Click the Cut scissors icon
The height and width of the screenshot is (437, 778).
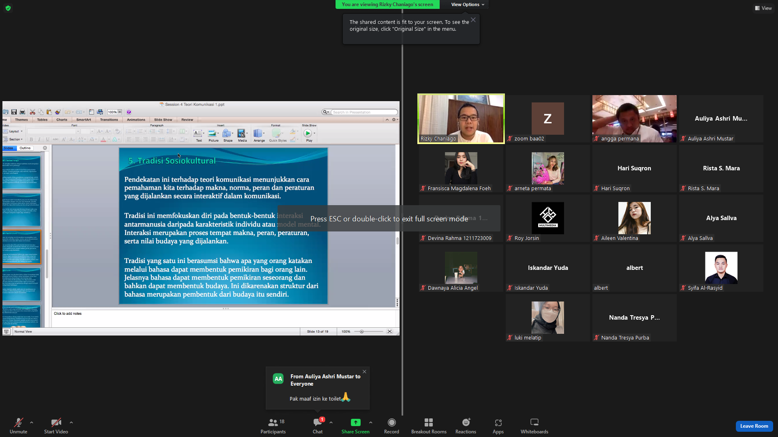click(x=32, y=112)
